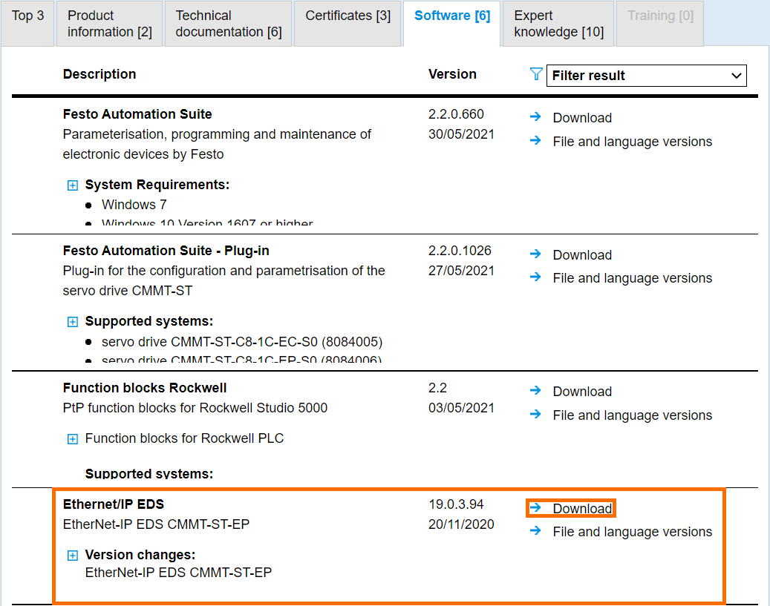Click the arrow beside Festo Automation Suite Download
Image resolution: width=770 pixels, height=606 pixels.
pos(535,116)
